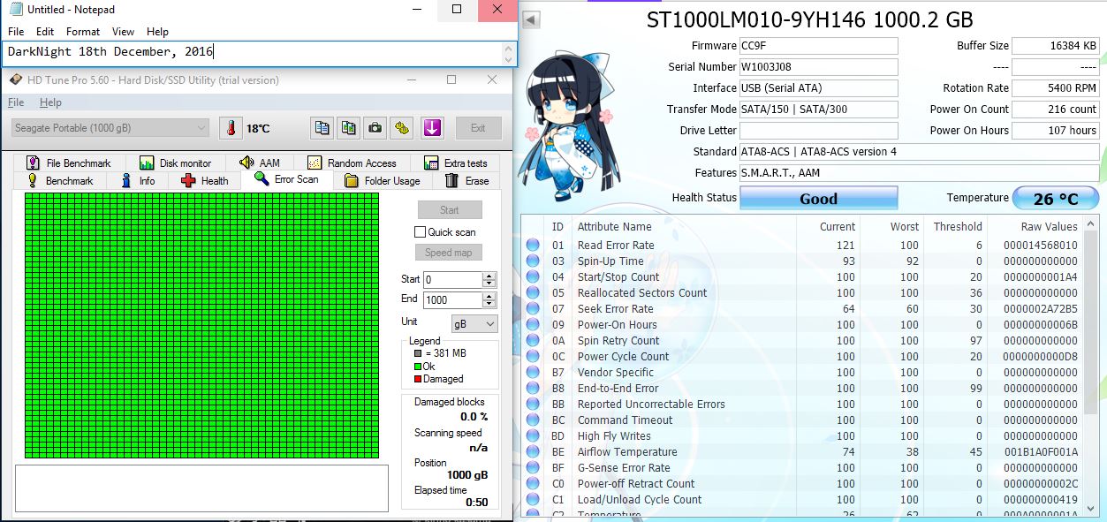This screenshot has height=522, width=1107.
Task: Click the status orb beside Command Timeout
Action: click(533, 420)
